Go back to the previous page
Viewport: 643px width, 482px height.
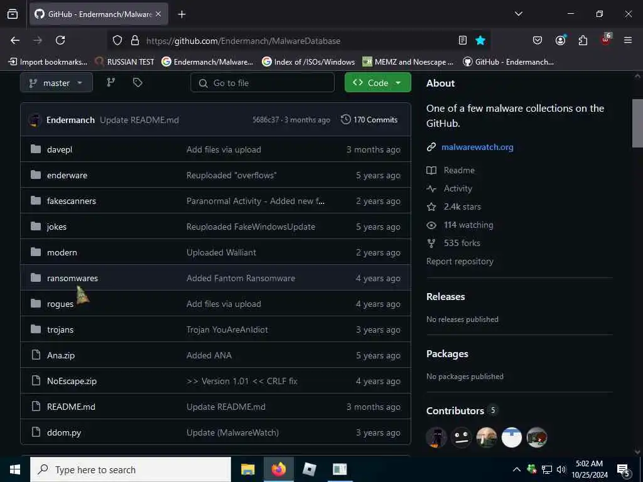15,40
